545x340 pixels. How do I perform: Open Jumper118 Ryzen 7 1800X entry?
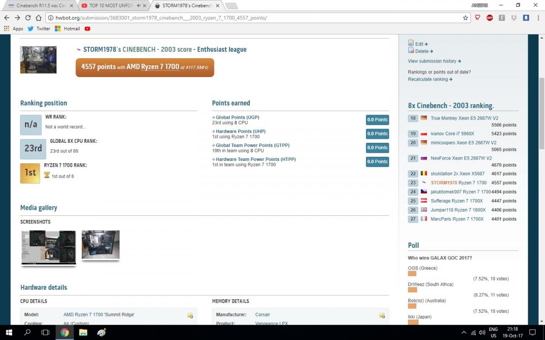point(458,210)
